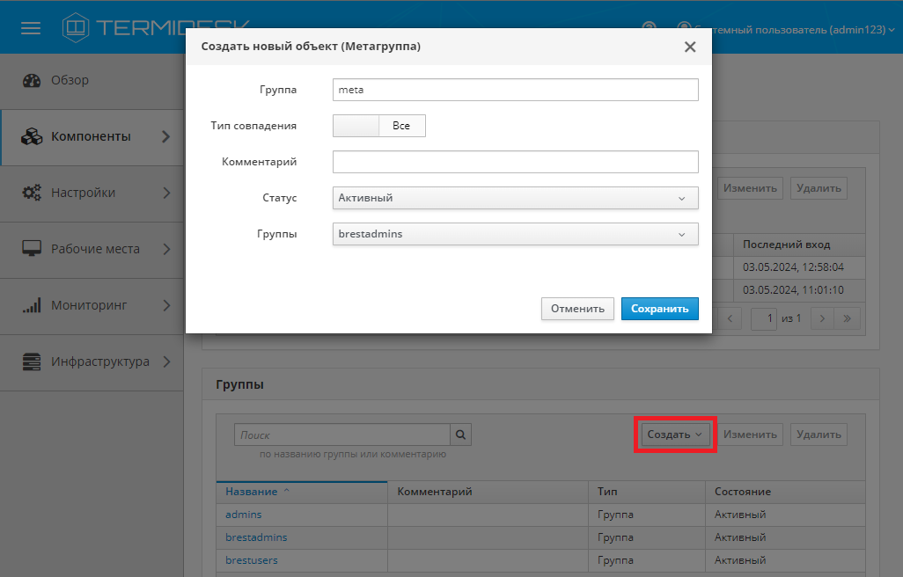Click the magnifier search icon in Группы
The image size is (903, 577).
pos(460,435)
